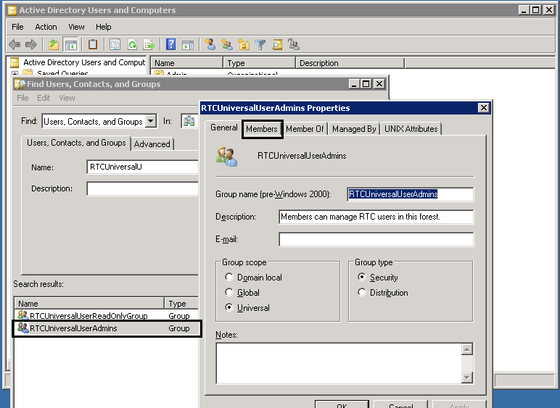Click the Notes scrollbar up arrow
Image resolution: width=560 pixels, height=408 pixels.
pos(466,349)
